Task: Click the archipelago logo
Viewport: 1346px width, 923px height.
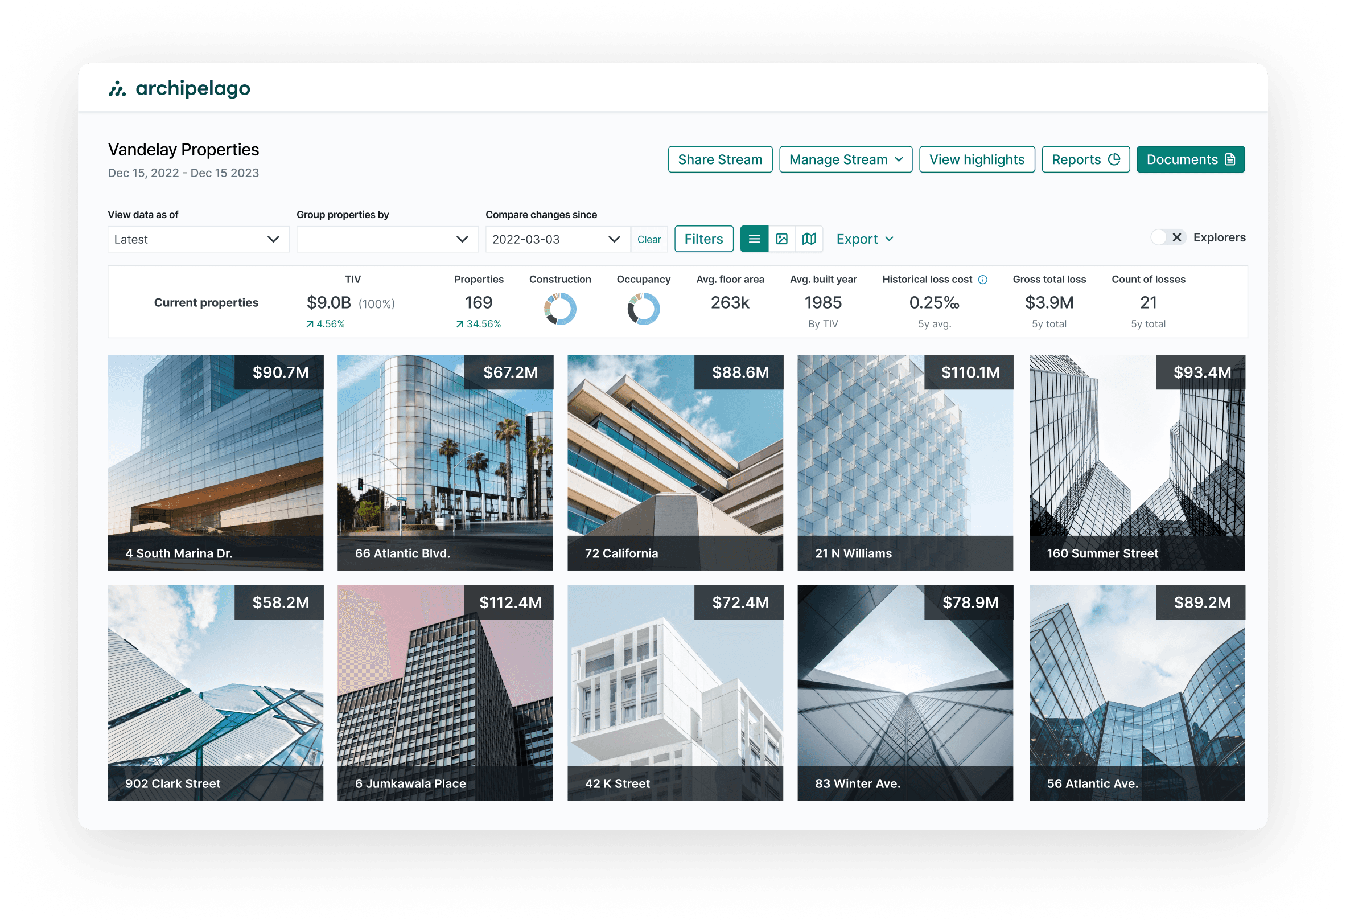Action: click(179, 88)
